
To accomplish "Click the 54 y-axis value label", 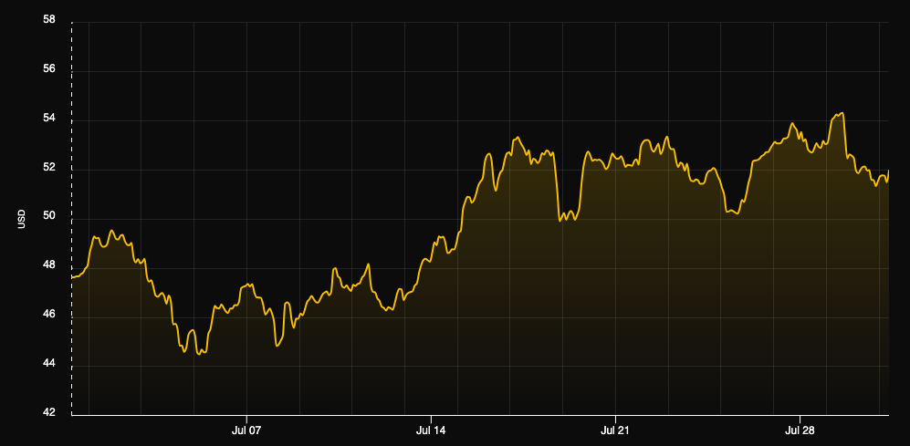I will [49, 119].
